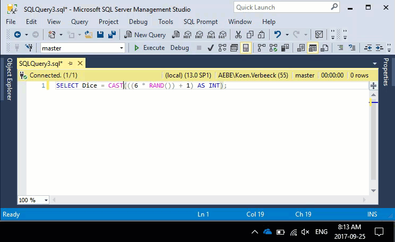The height and width of the screenshot is (242, 395).
Task: Open a DMX query with the DMX icon
Action: pos(199,34)
